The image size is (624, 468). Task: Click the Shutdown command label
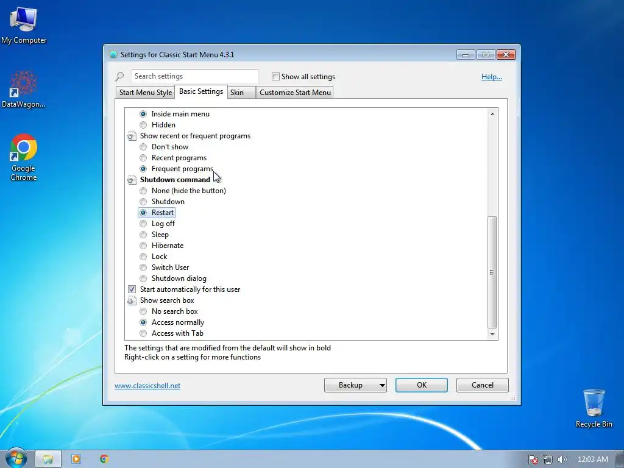point(175,180)
